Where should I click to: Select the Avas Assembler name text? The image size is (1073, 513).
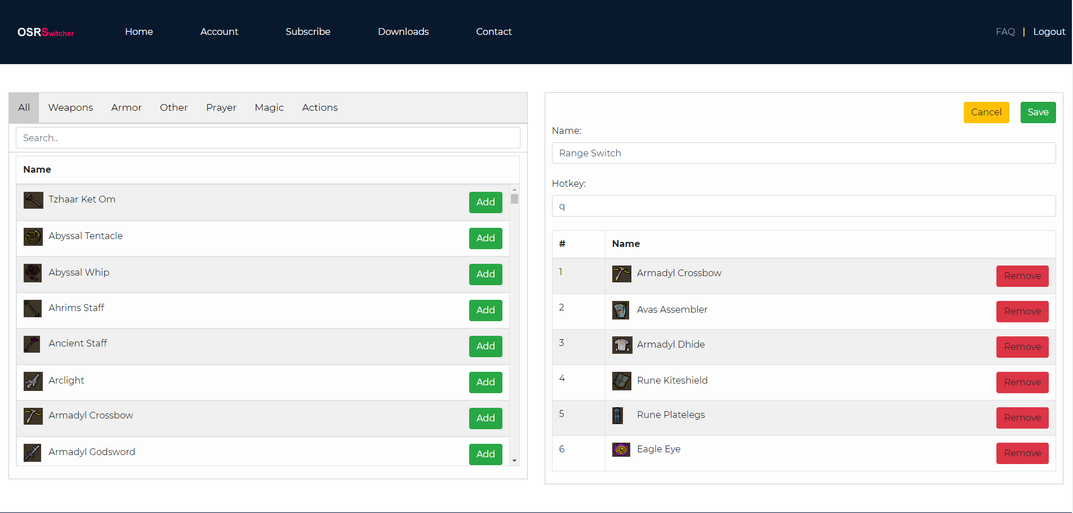tap(672, 309)
